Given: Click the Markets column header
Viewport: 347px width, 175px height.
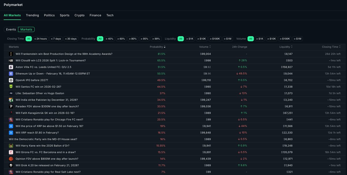Looking at the screenshot, I should click(x=14, y=47).
